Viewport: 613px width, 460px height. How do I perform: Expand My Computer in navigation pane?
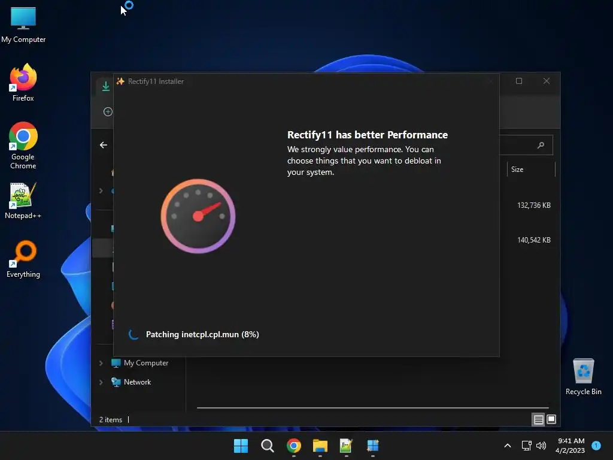pyautogui.click(x=101, y=363)
